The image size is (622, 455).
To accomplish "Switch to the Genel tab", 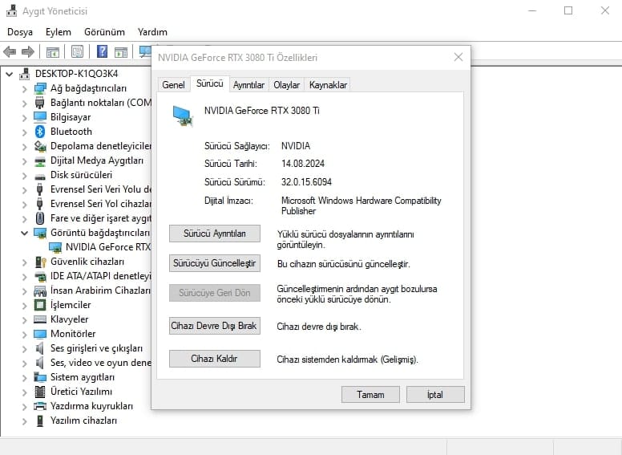I will [173, 84].
